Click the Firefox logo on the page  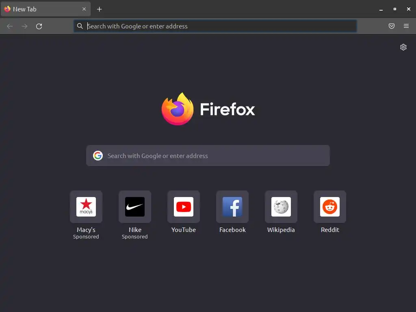pyautogui.click(x=178, y=109)
